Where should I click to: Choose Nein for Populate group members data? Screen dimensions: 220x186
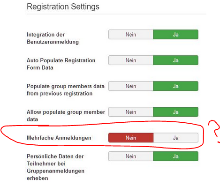coord(131,86)
